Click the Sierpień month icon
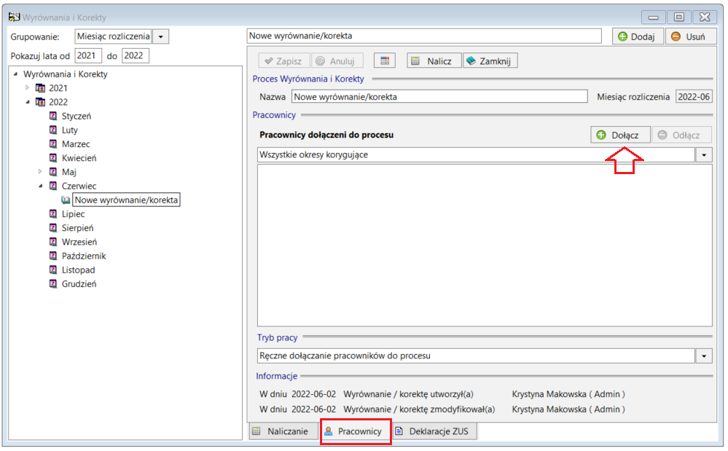The width and height of the screenshot is (728, 451). pos(53,228)
